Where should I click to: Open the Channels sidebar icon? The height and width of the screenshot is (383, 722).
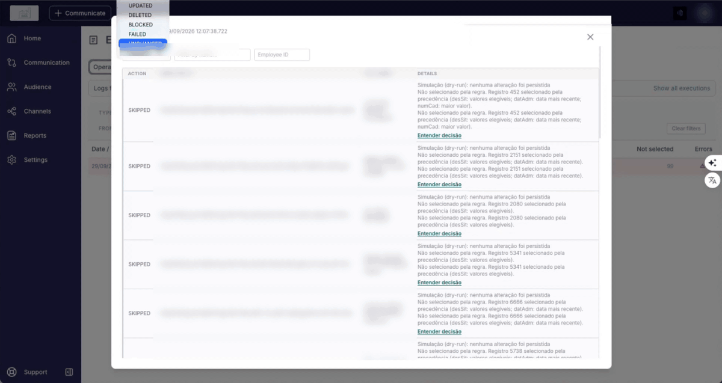(x=11, y=111)
